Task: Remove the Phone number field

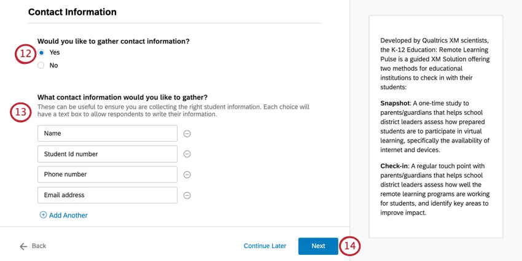Action: [x=187, y=174]
